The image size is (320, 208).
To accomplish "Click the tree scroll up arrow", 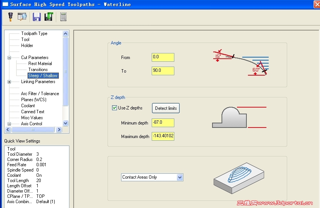I will pyautogui.click(x=66, y=33).
